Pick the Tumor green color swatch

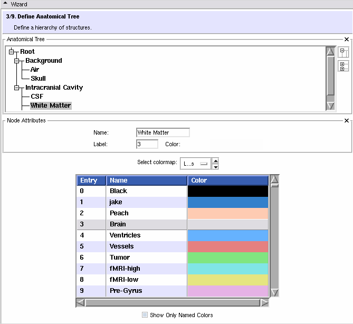tap(228, 258)
